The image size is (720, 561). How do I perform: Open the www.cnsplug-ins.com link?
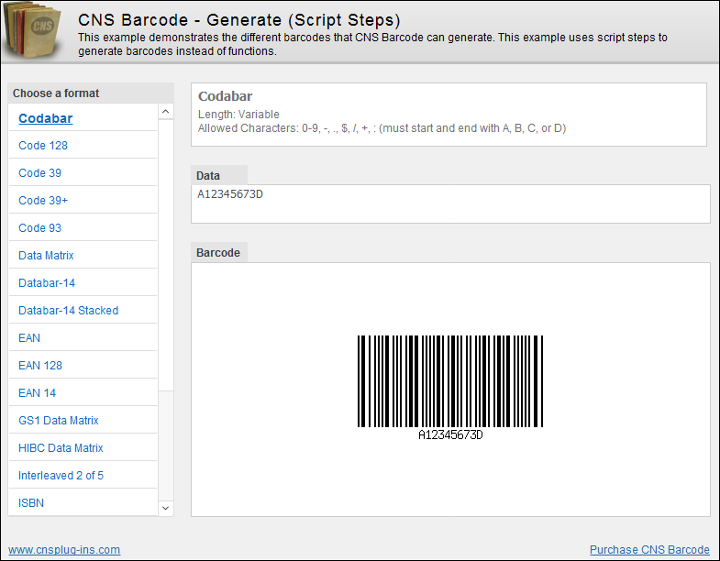(x=64, y=549)
